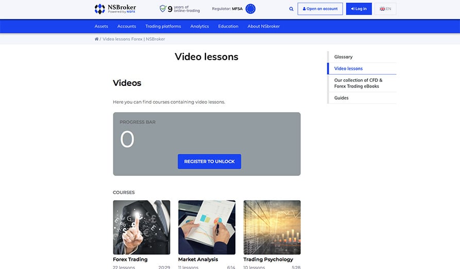Viewport: 460px width, 269px height.
Task: Expand the Education menu
Action: [x=228, y=26]
